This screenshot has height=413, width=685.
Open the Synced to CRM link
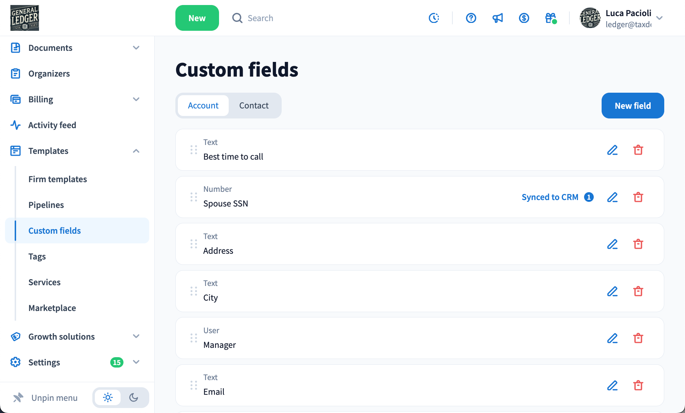pyautogui.click(x=550, y=197)
